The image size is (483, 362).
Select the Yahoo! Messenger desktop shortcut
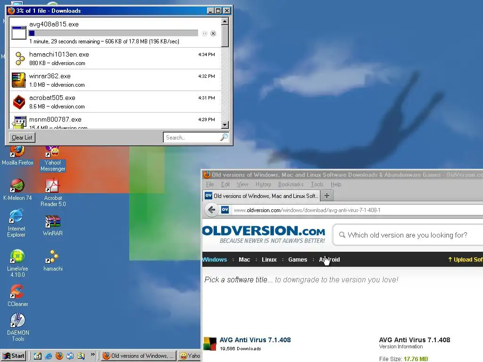pos(53,159)
